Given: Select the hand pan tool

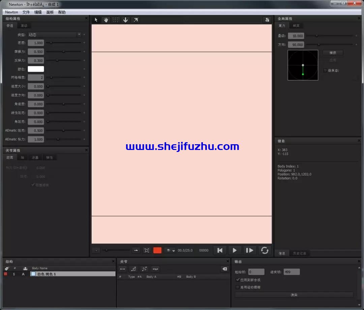Looking at the screenshot, I should point(106,20).
